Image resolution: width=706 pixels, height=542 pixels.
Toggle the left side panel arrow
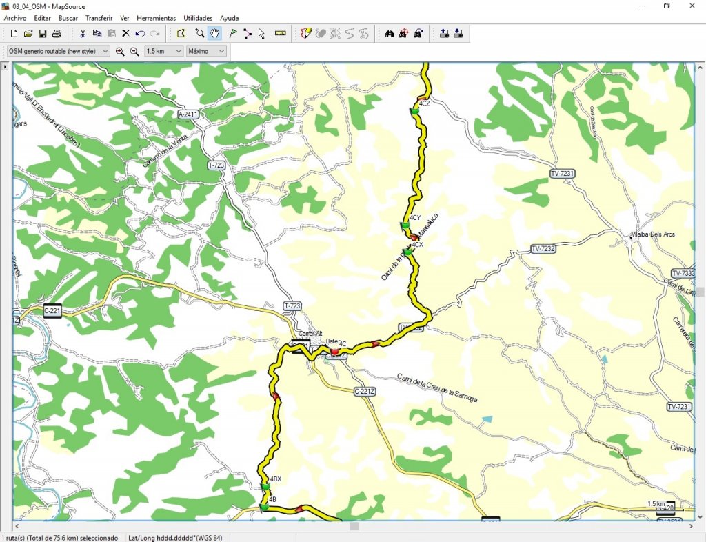pos(6,67)
